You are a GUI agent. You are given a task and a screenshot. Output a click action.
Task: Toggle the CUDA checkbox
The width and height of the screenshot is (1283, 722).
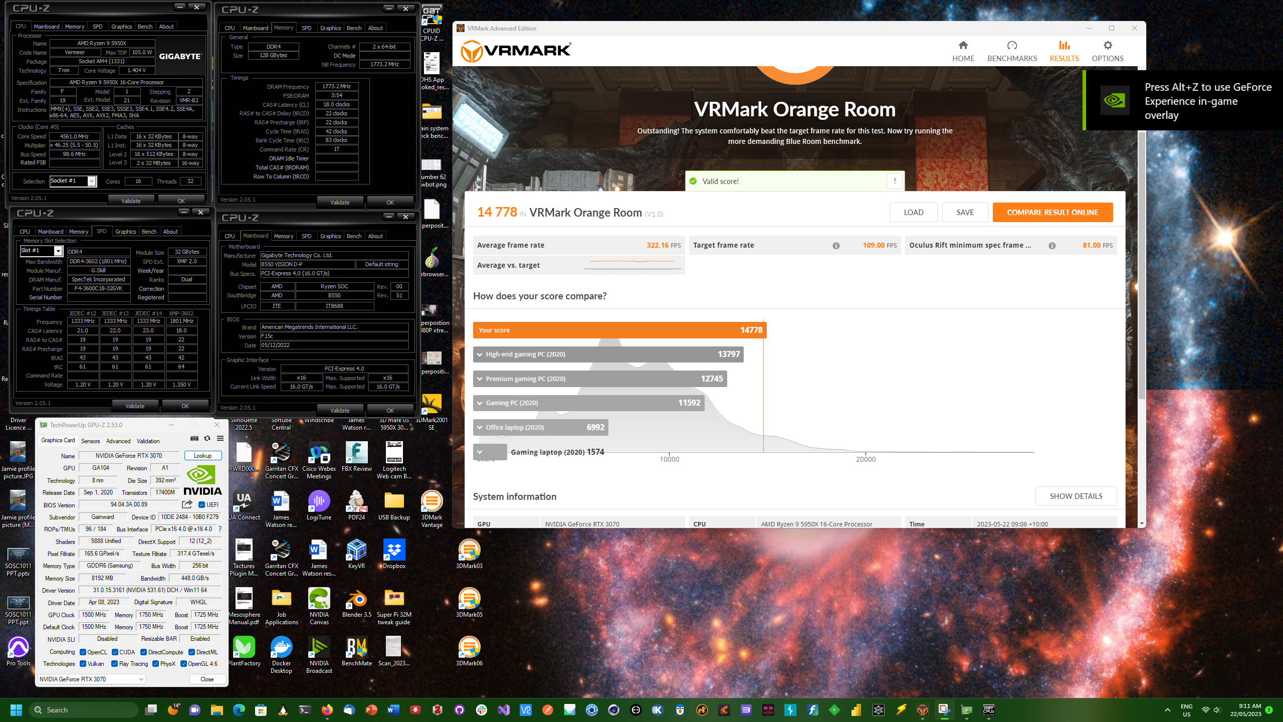pos(115,652)
